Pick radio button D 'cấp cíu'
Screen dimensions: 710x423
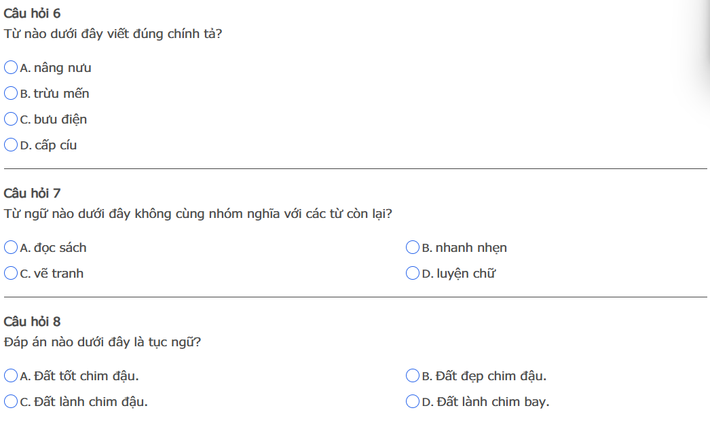click(11, 145)
